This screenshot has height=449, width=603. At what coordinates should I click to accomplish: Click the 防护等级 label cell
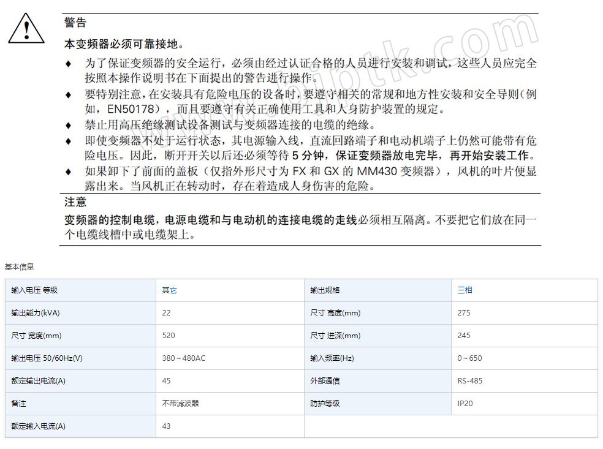[x=377, y=404]
